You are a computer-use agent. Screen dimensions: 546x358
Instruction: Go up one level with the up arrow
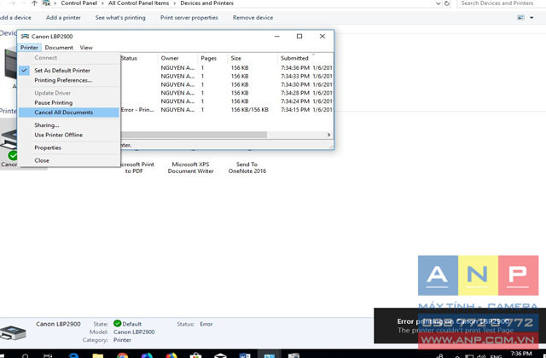click(34, 3)
